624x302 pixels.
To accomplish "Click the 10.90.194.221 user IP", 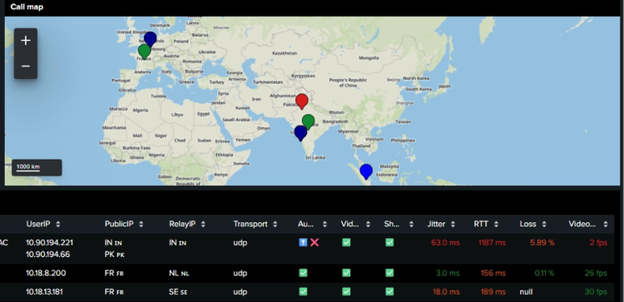I will click(x=50, y=243).
